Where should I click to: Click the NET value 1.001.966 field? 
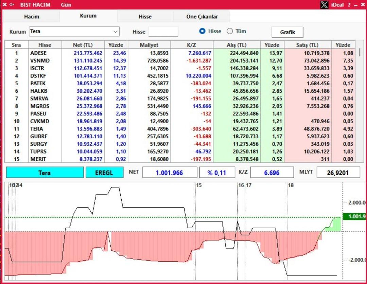[x=170, y=173]
